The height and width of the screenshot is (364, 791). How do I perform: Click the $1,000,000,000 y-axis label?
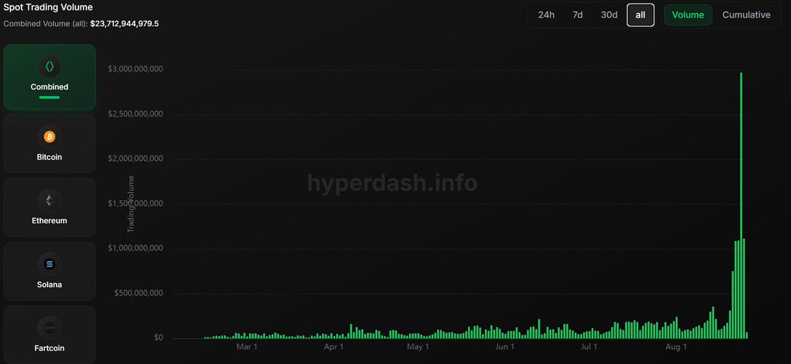coord(136,248)
